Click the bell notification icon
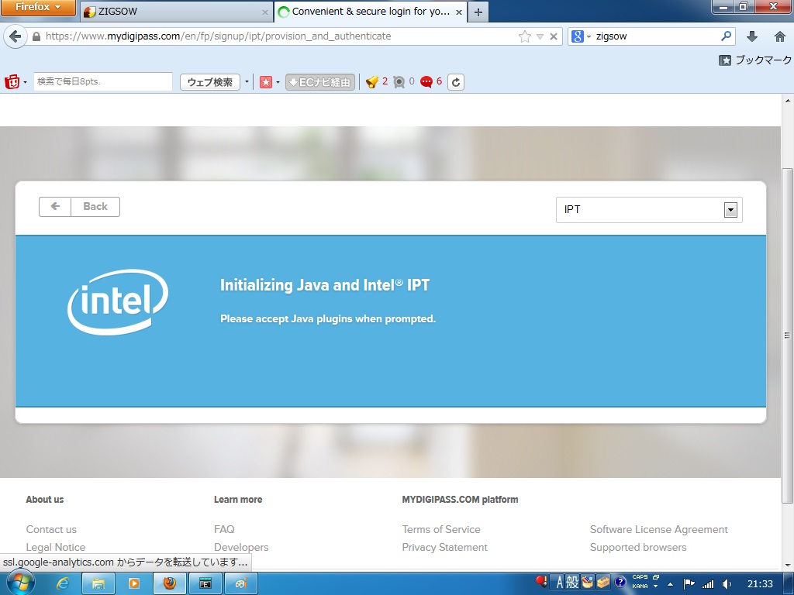The width and height of the screenshot is (794, 595). coord(371,81)
